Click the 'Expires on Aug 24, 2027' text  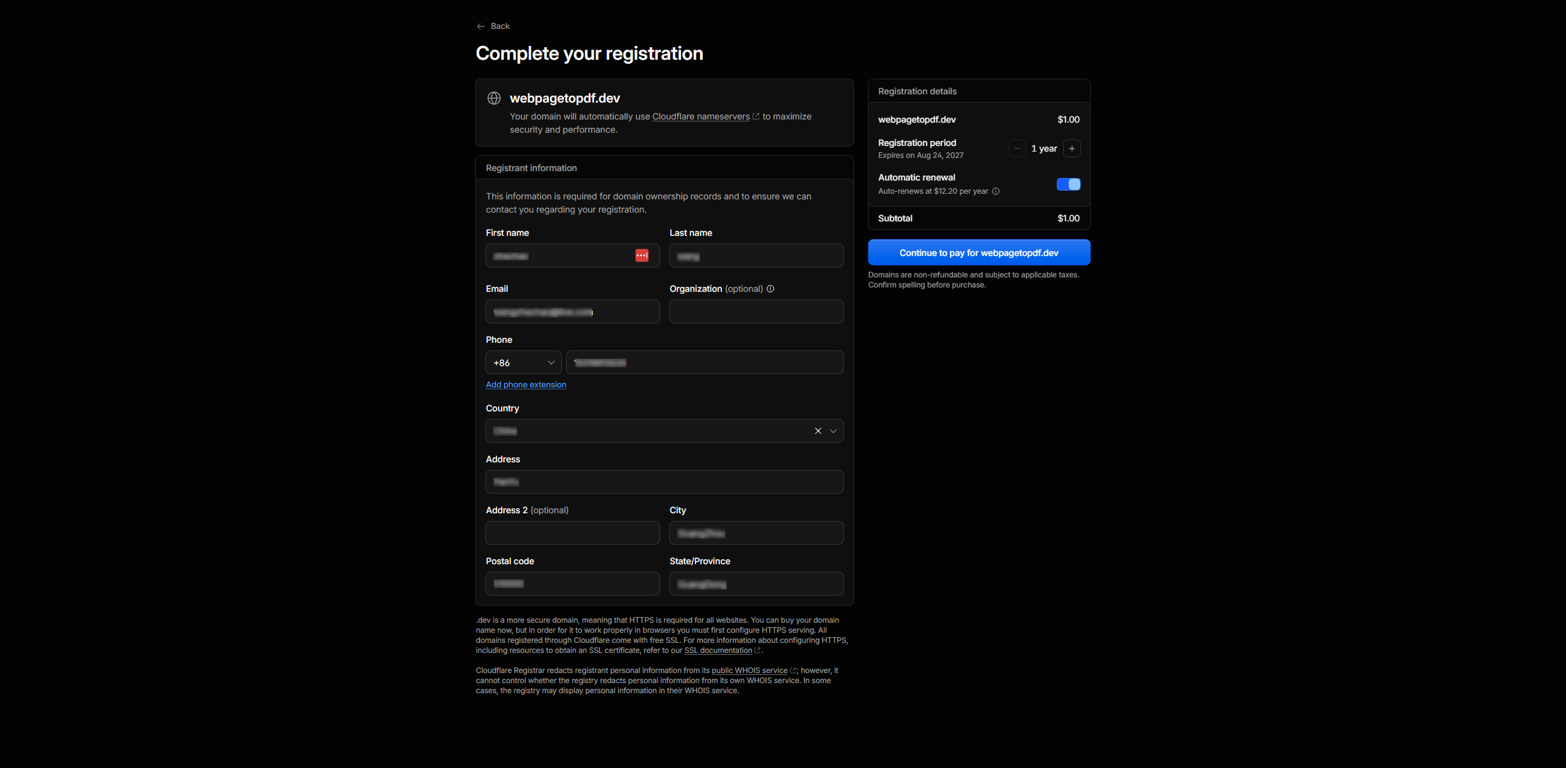pyautogui.click(x=921, y=155)
